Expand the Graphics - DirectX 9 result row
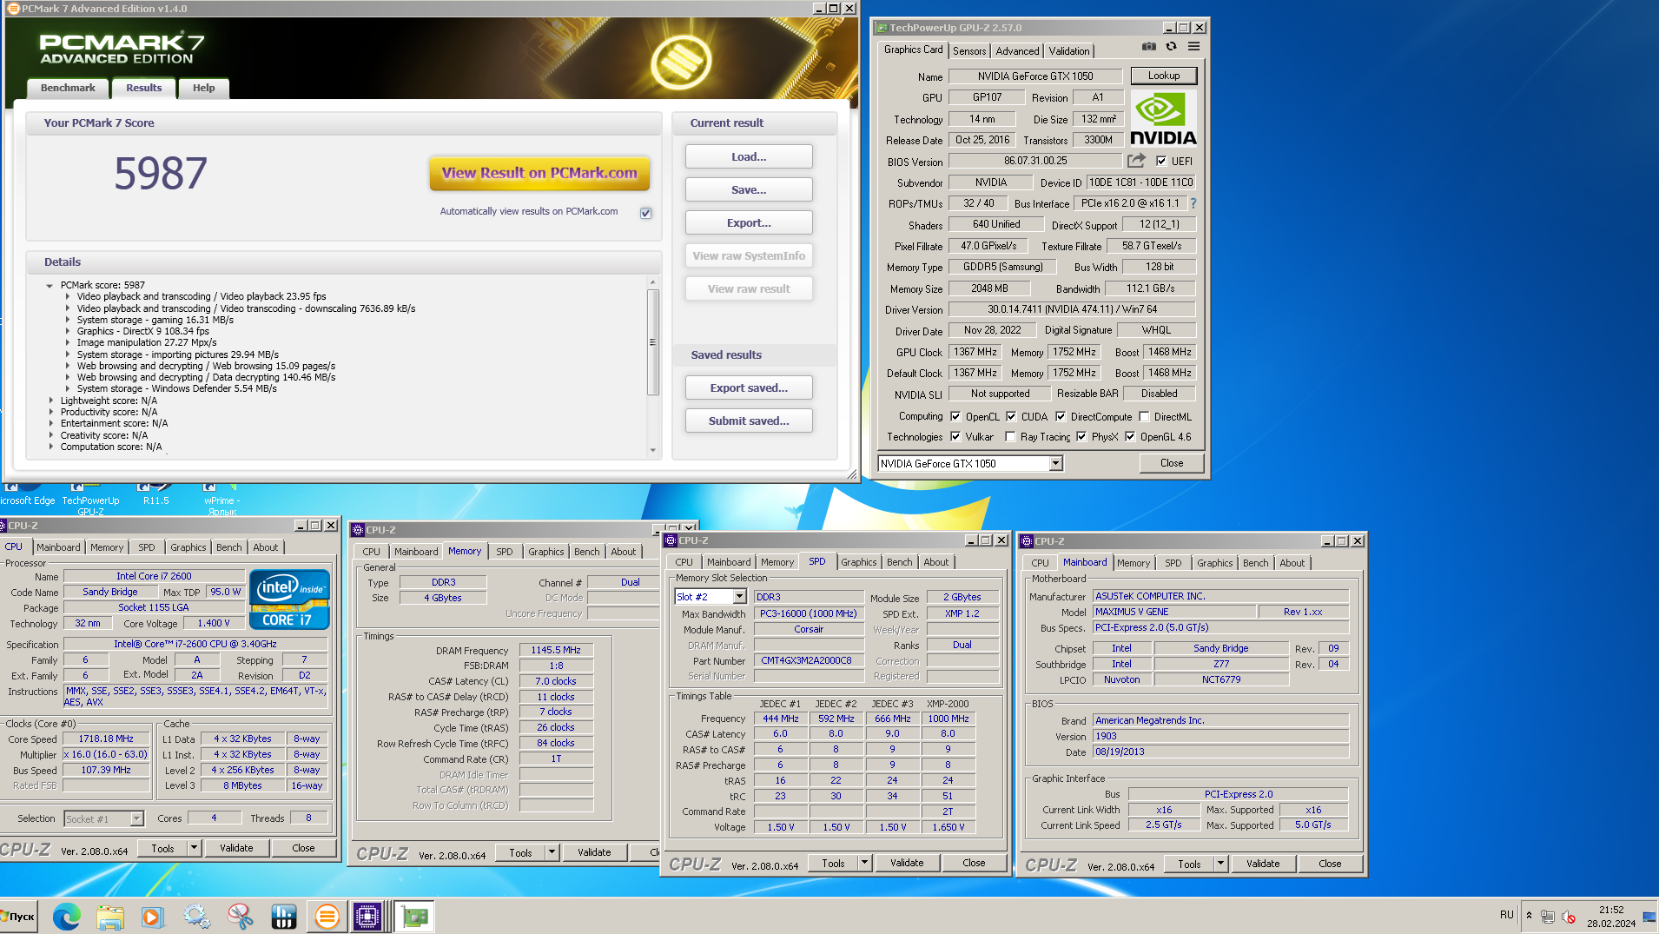Image resolution: width=1659 pixels, height=934 pixels. [67, 332]
